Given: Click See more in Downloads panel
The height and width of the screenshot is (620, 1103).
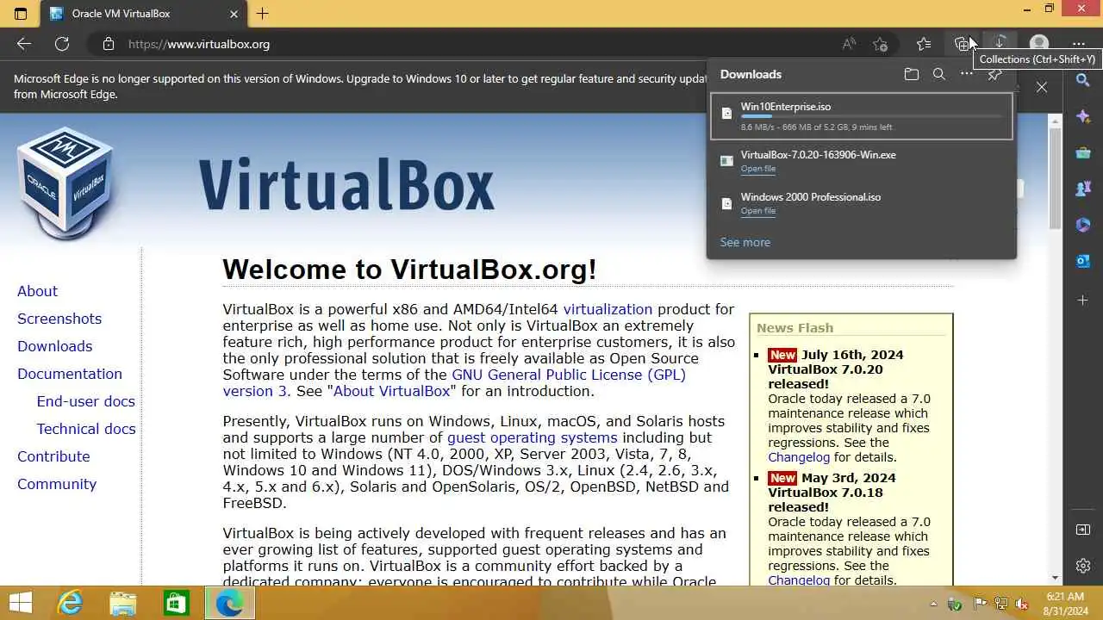Looking at the screenshot, I should 745,242.
